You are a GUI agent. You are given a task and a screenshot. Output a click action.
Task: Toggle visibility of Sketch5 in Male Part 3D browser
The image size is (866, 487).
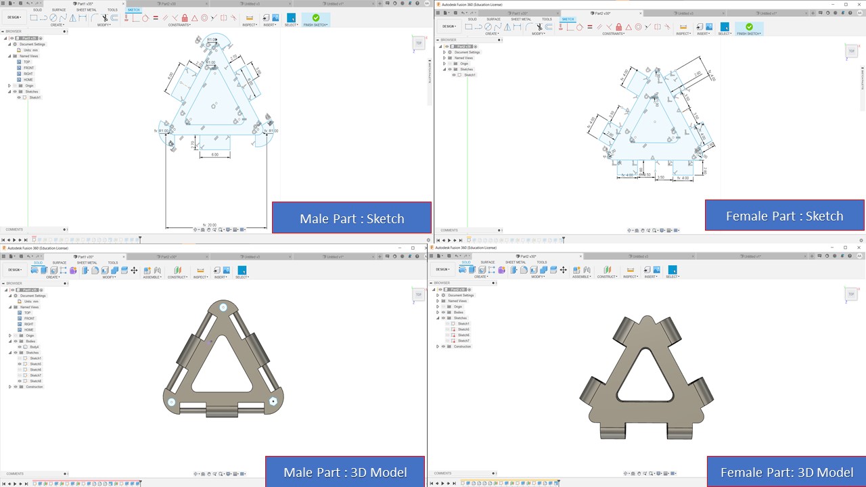click(x=20, y=364)
